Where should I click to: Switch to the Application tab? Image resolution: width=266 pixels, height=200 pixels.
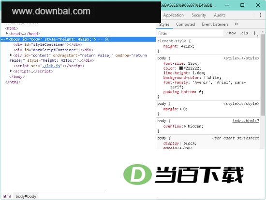coord(173,15)
